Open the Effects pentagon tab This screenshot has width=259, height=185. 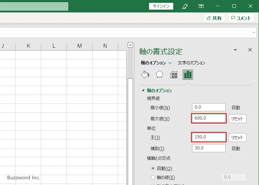pyautogui.click(x=159, y=75)
